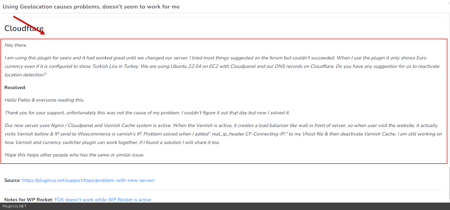Click the scrollbar track above the thumb
This screenshot has width=450, height=210.
(449, 80)
